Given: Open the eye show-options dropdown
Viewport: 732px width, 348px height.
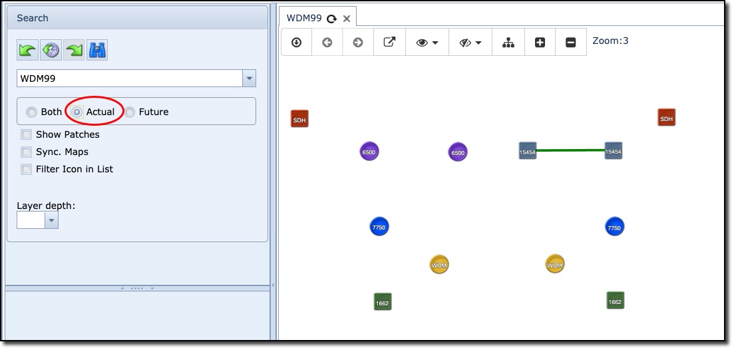Looking at the screenshot, I should click(x=427, y=43).
